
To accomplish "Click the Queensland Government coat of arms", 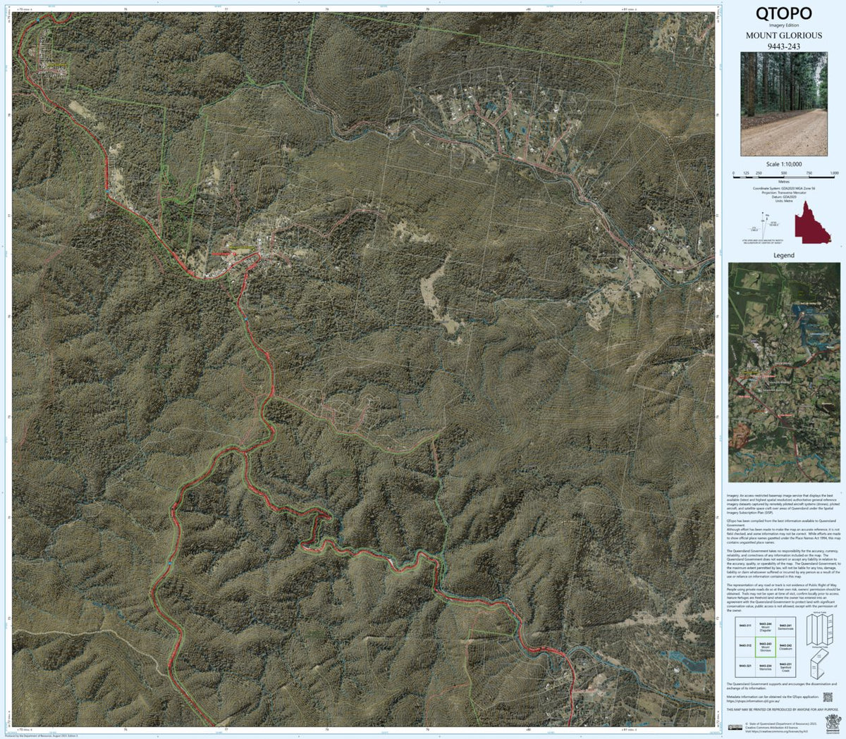I will tap(833, 723).
